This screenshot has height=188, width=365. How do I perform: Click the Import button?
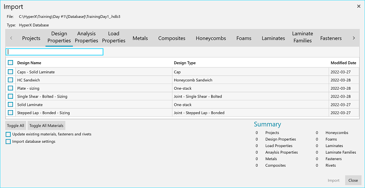click(333, 180)
